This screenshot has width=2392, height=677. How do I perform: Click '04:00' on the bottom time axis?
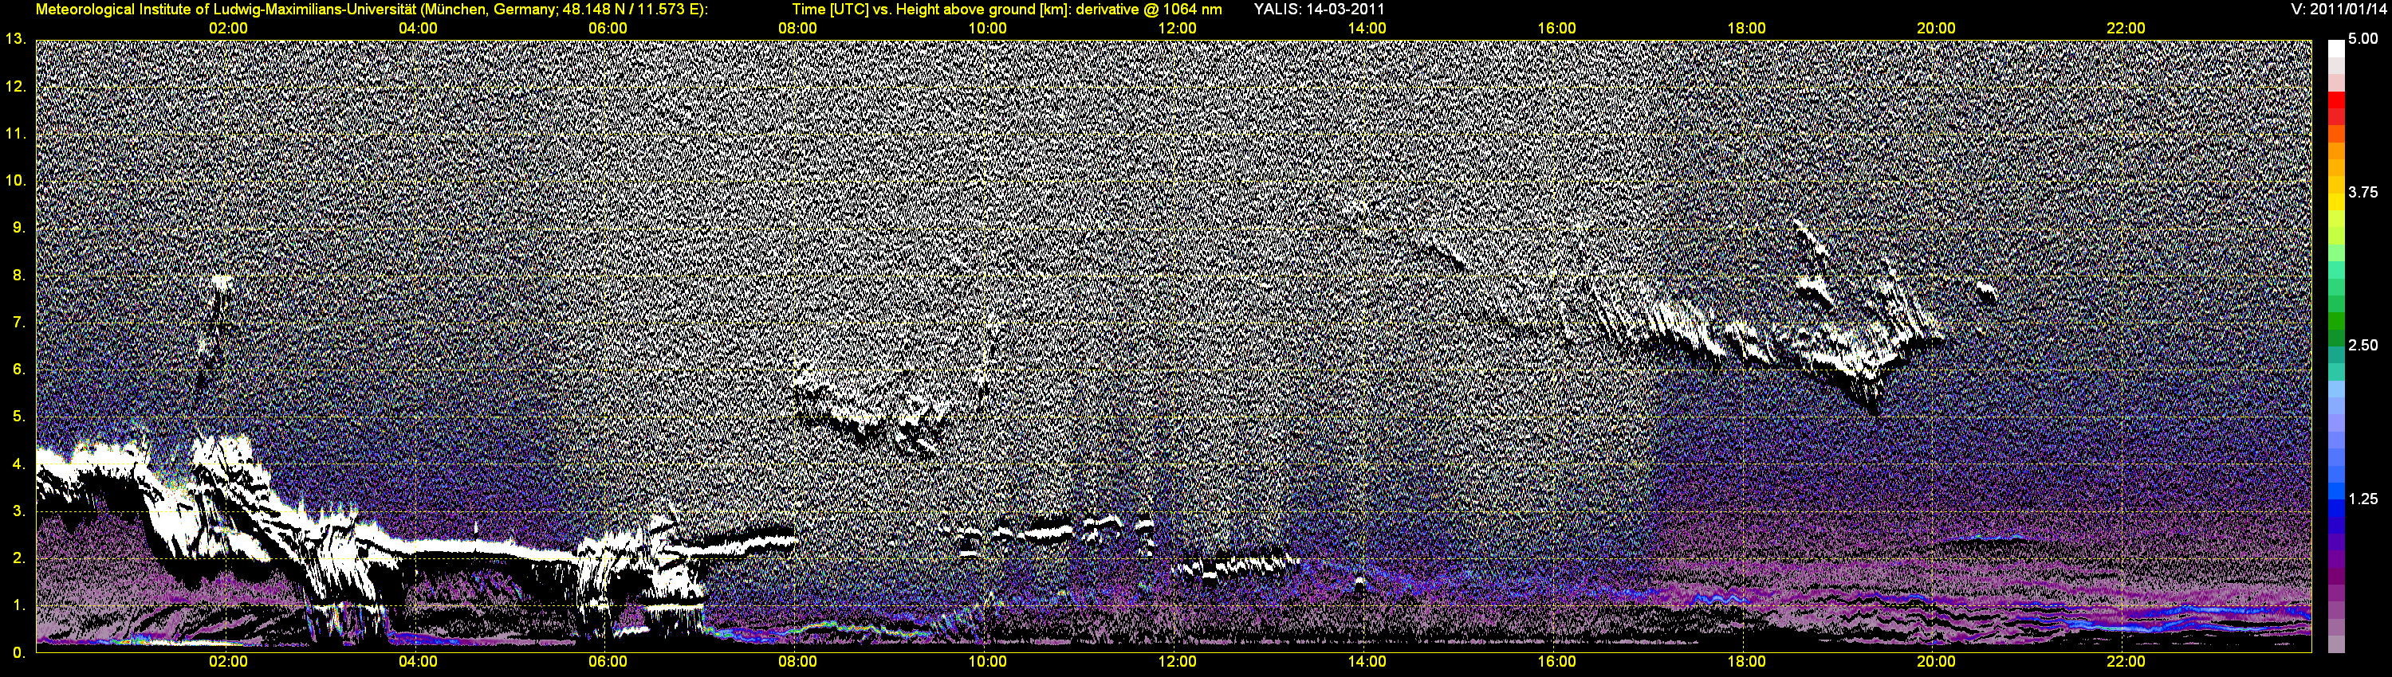tap(418, 662)
